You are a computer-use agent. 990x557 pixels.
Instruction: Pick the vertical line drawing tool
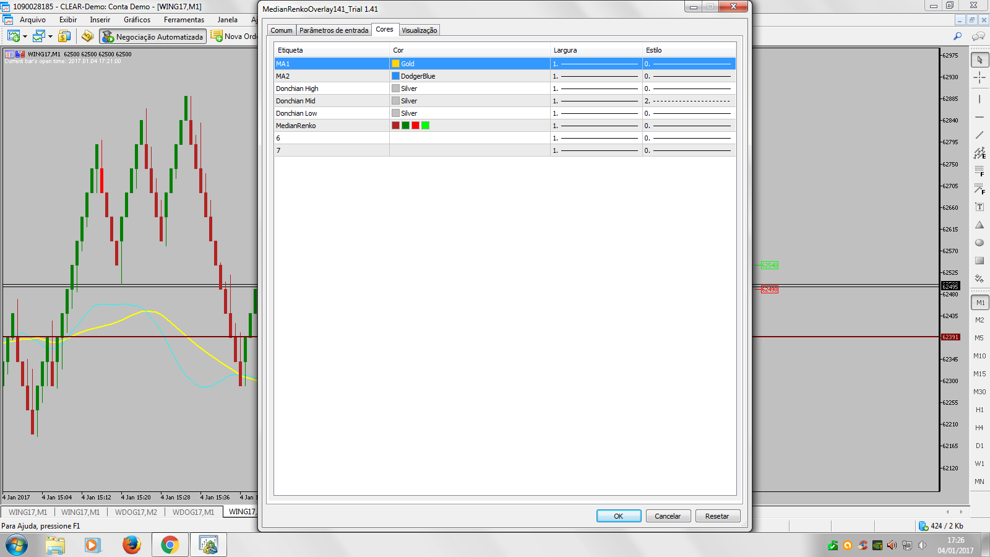(979, 99)
